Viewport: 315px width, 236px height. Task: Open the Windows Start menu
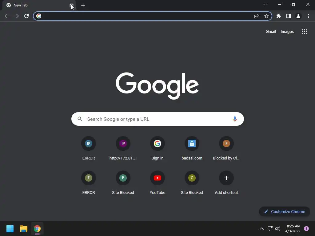pos(10,229)
